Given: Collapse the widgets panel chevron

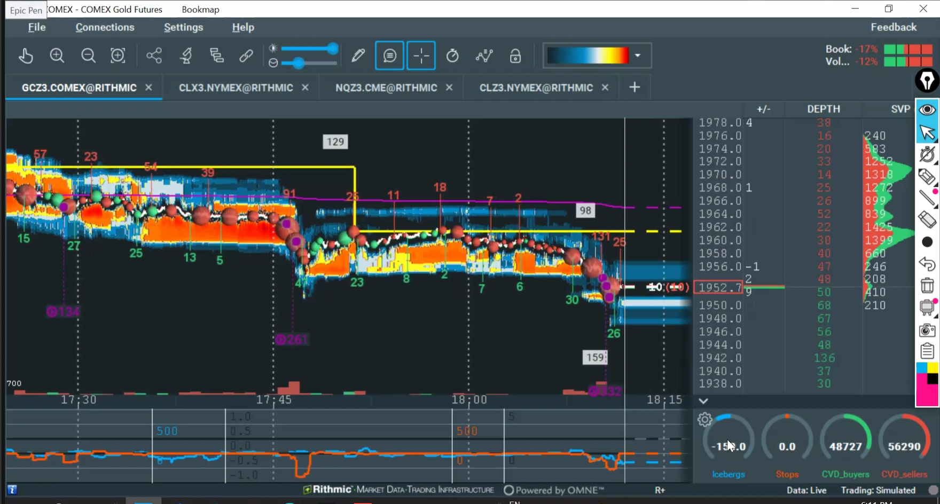Looking at the screenshot, I should click(703, 401).
